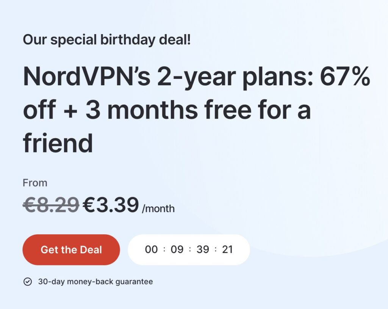Click the word "friend" in headline
388x309 pixels.
(x=58, y=143)
